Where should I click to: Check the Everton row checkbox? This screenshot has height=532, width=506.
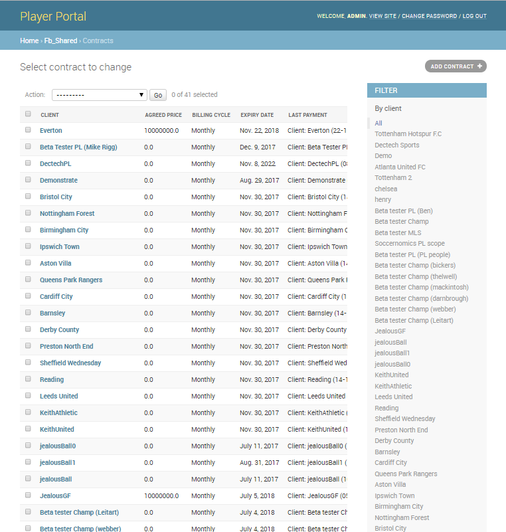pos(28,130)
